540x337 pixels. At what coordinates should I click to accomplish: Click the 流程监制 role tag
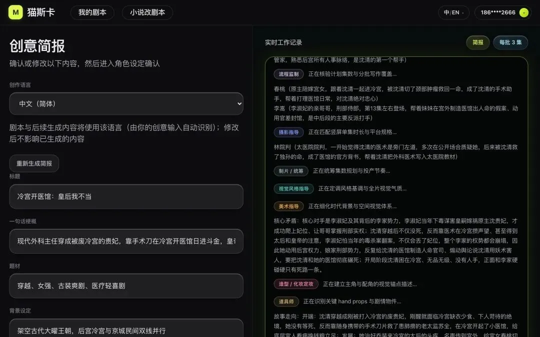(x=288, y=74)
